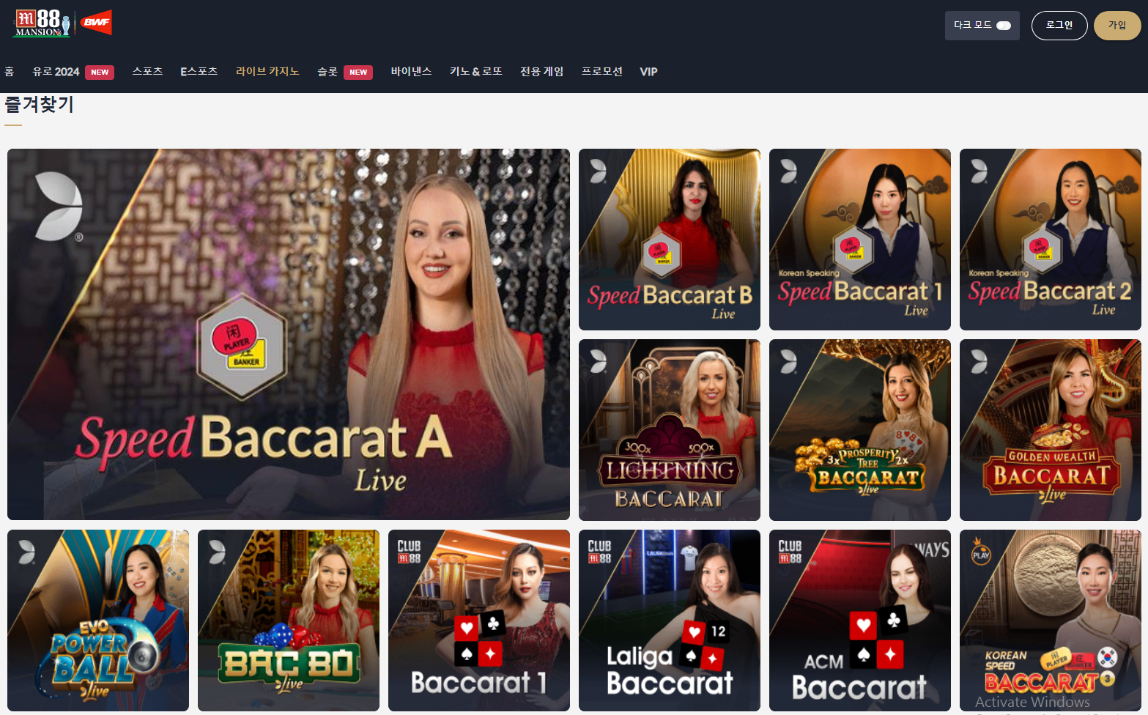Click the 로그인 login button
This screenshot has width=1148, height=715.
coord(1059,26)
